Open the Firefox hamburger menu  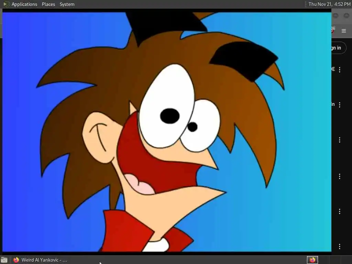(x=344, y=31)
